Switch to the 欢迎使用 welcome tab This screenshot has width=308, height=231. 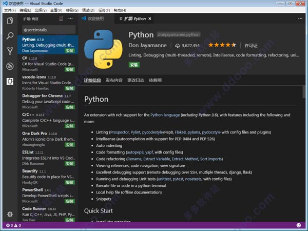[x=93, y=18]
